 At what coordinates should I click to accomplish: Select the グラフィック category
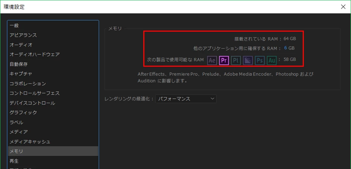click(x=53, y=112)
